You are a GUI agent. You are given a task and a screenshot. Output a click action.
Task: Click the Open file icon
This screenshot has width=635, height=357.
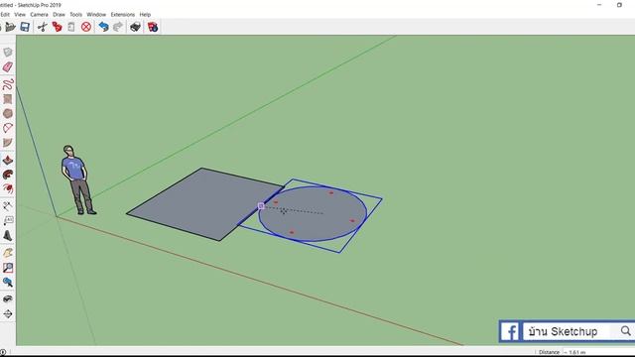point(10,27)
